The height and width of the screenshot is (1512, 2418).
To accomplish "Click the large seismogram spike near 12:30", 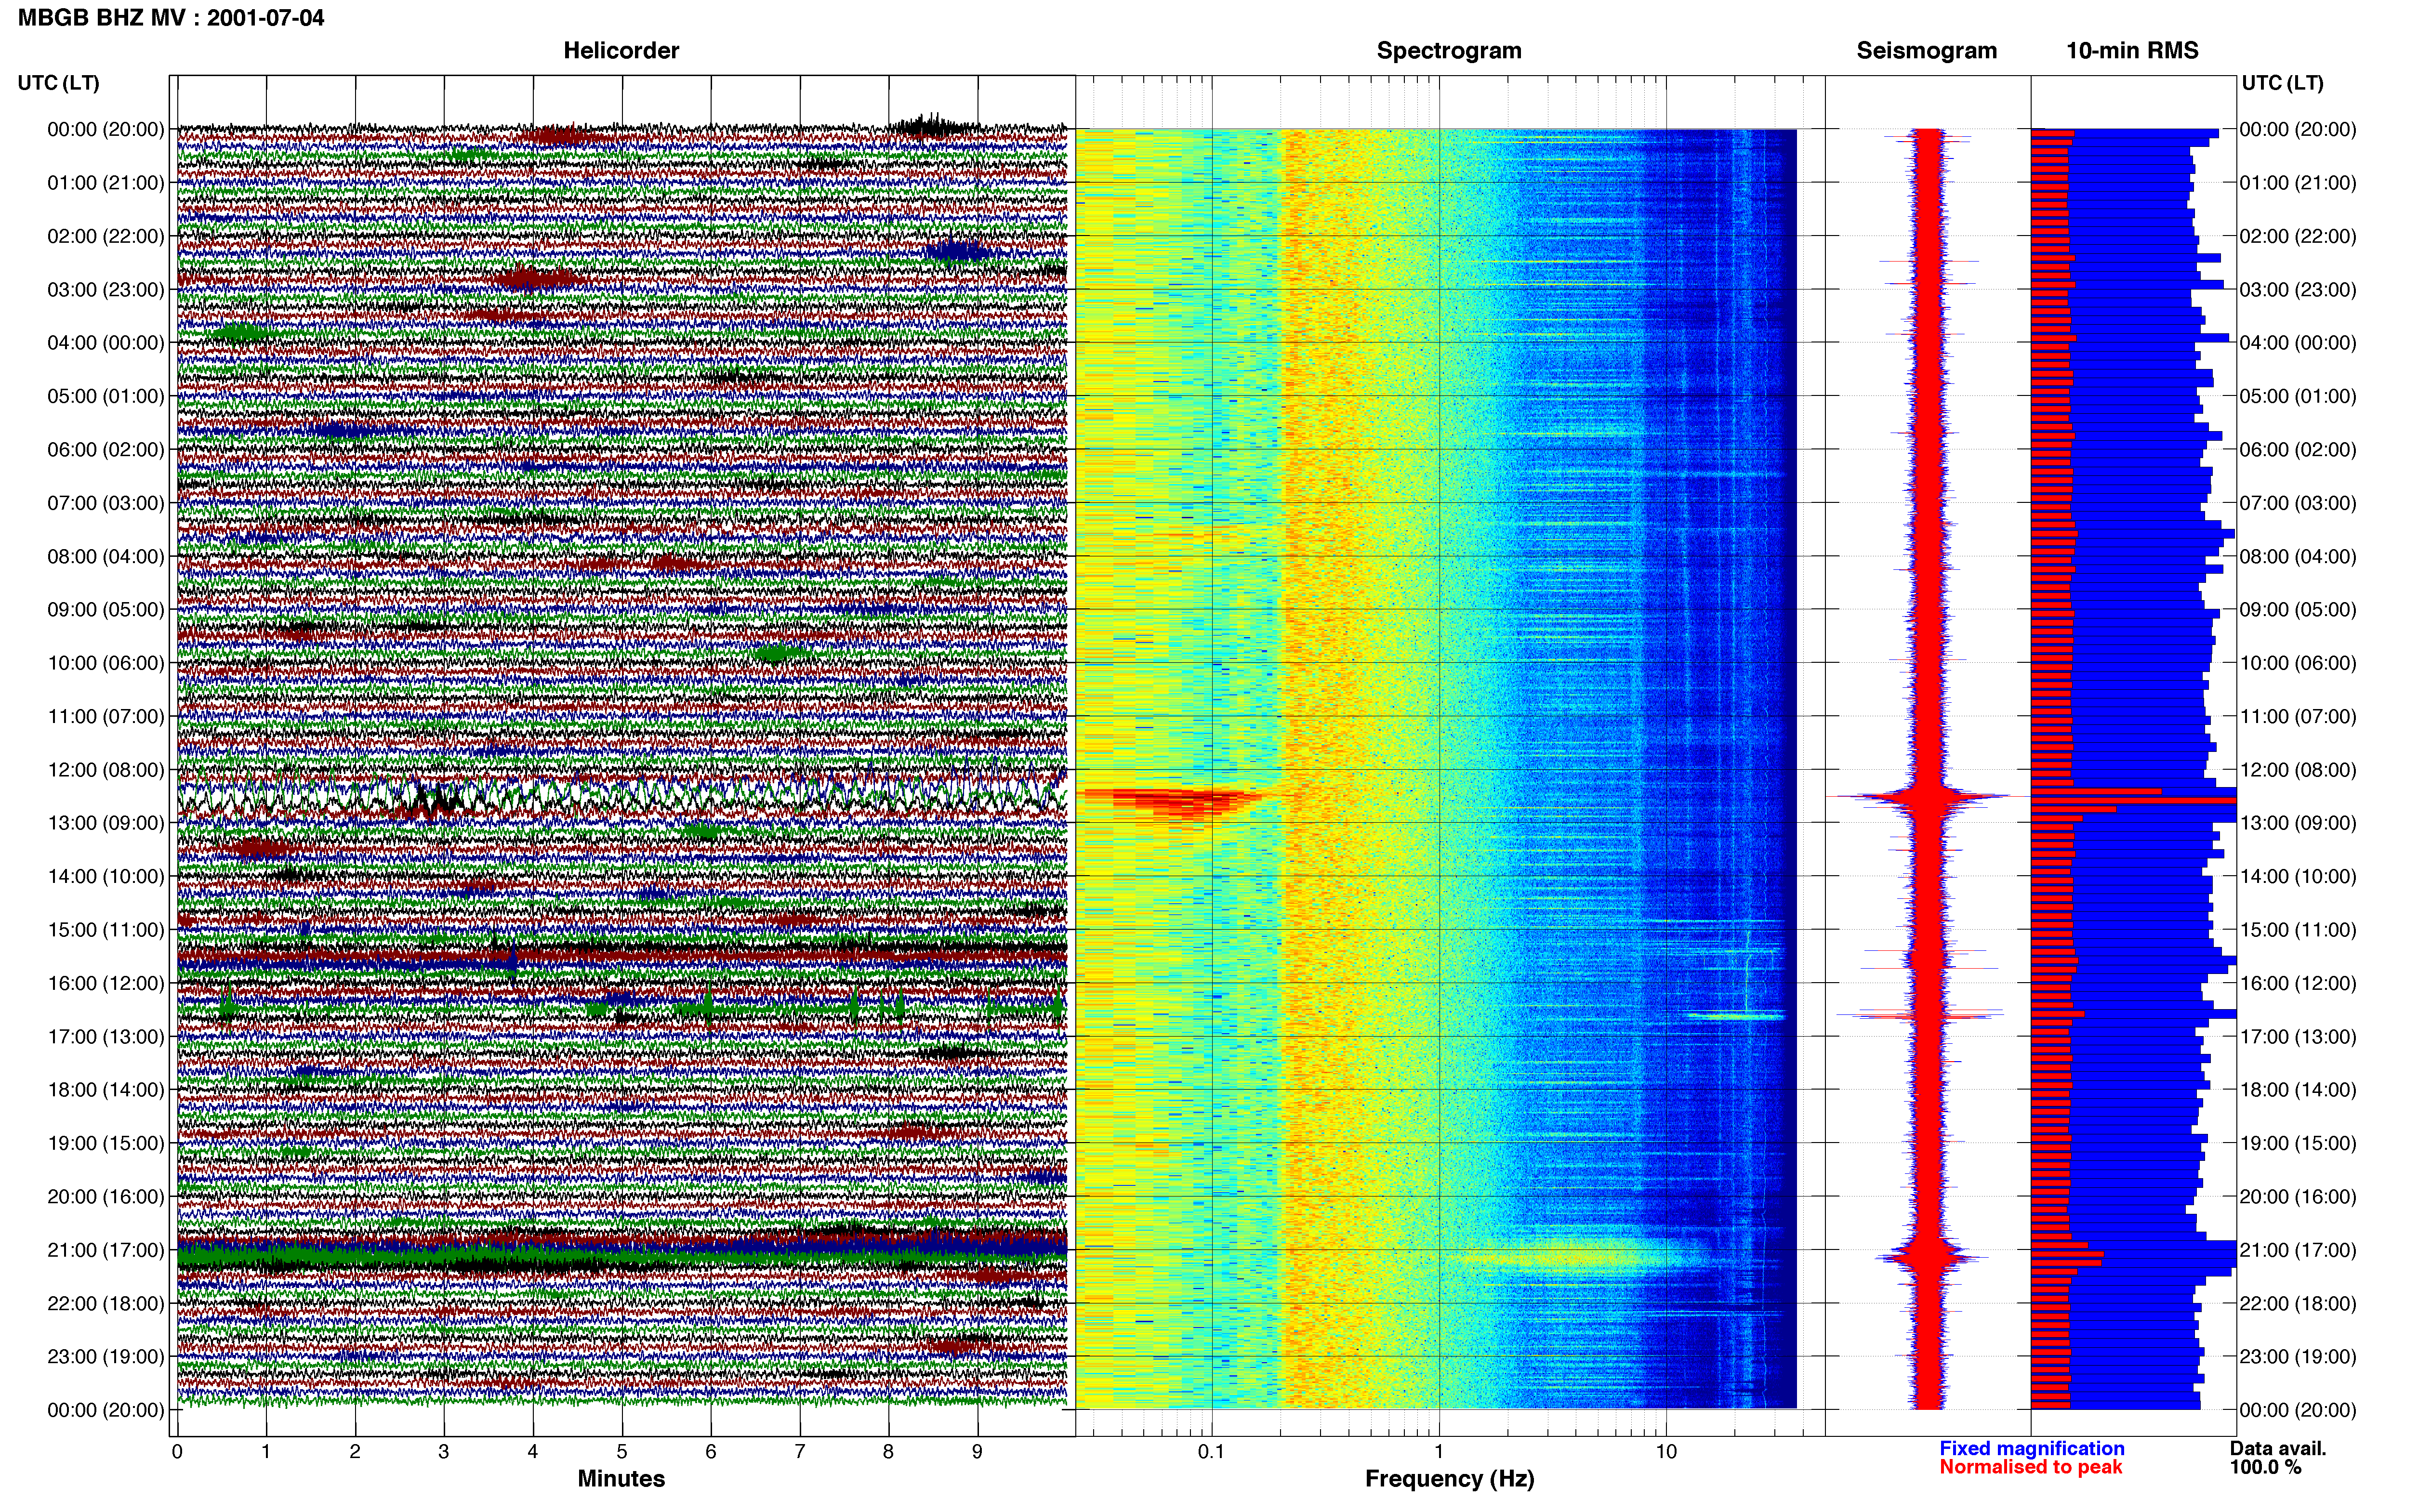I will click(x=1927, y=797).
